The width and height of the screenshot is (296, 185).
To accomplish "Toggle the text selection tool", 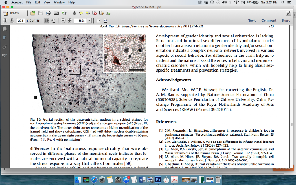I will click(46, 20).
